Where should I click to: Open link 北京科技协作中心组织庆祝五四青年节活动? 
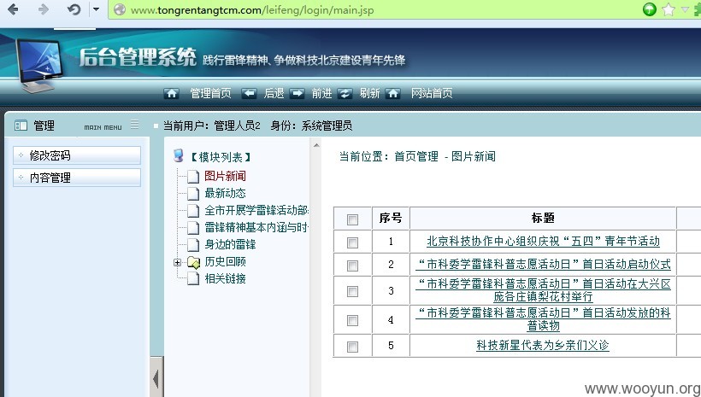click(543, 241)
